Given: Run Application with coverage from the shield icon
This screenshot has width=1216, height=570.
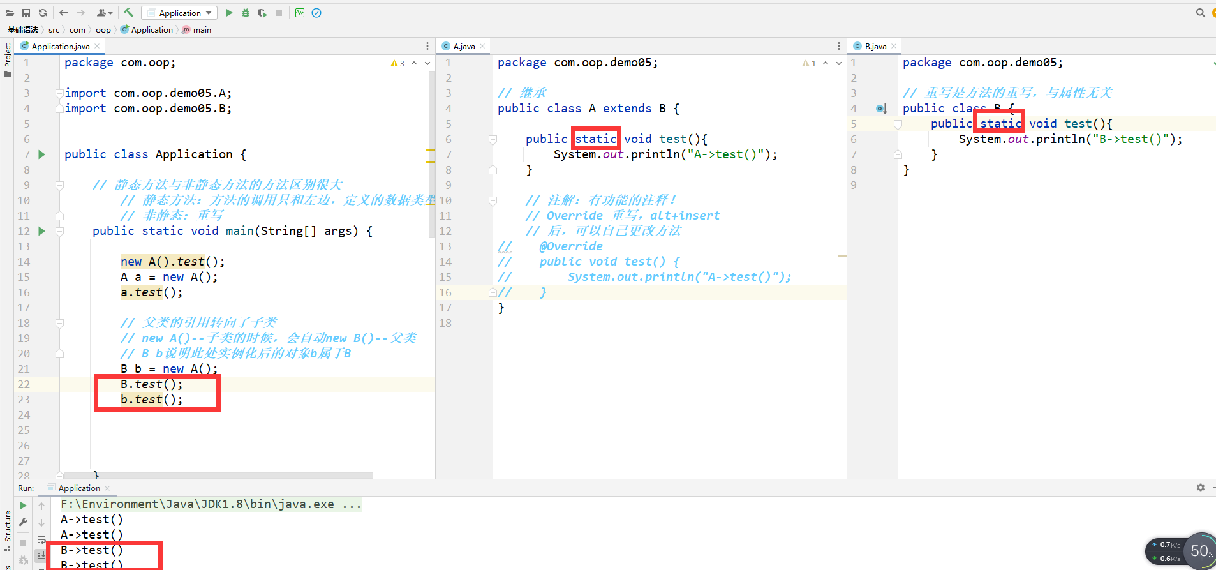Looking at the screenshot, I should tap(262, 13).
